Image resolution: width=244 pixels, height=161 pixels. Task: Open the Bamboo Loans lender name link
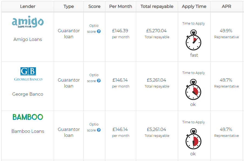[28, 131]
